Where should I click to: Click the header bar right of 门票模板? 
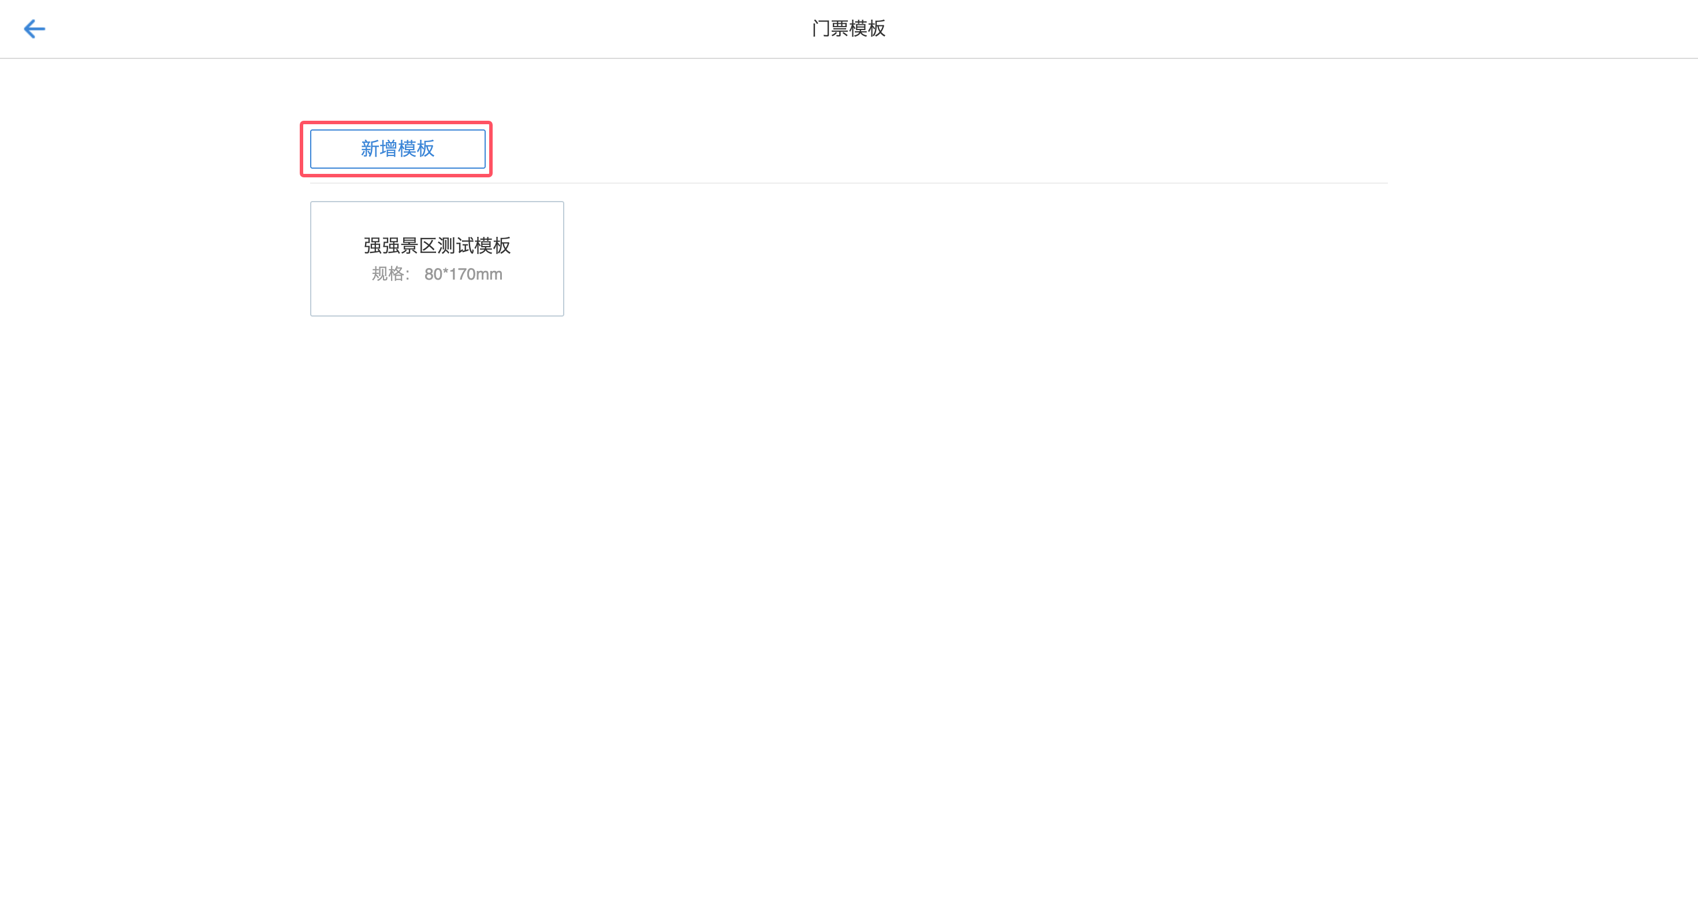coord(1252,28)
